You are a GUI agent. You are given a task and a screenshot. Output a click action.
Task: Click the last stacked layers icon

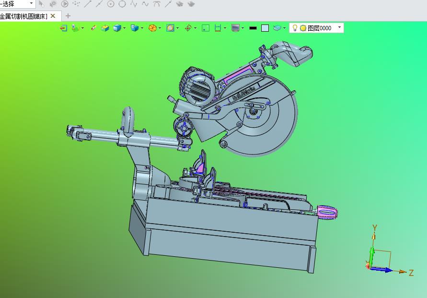pyautogui.click(x=191, y=4)
